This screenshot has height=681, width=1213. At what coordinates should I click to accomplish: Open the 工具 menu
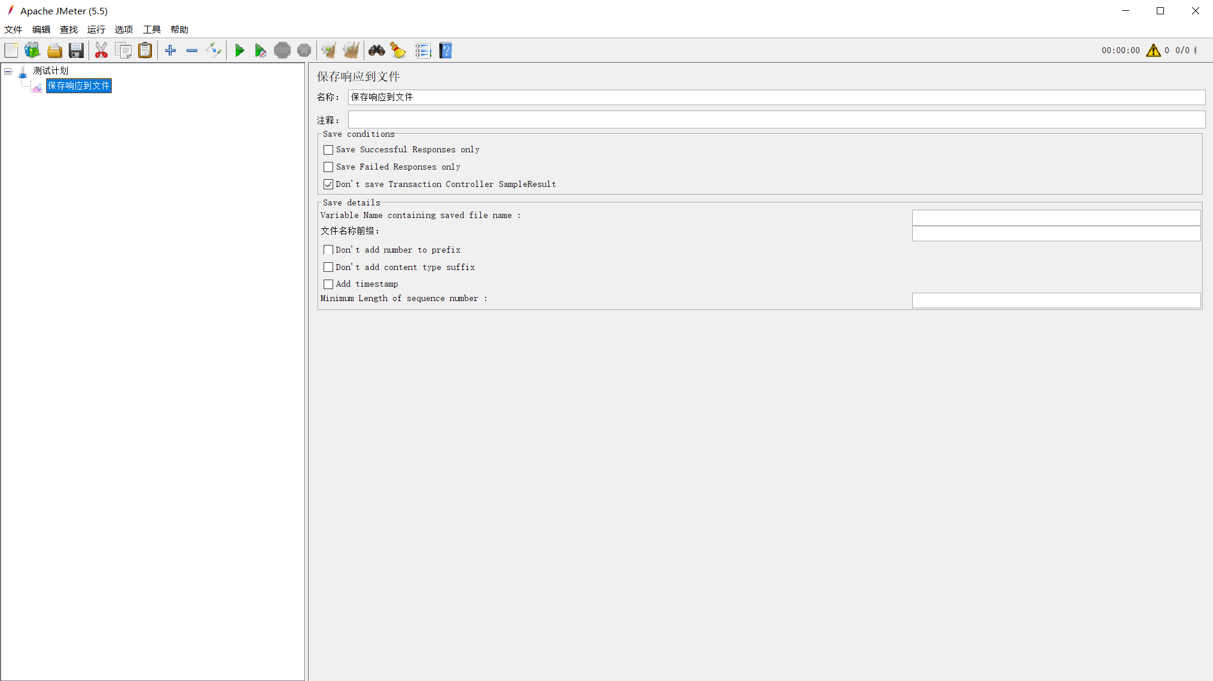(152, 29)
